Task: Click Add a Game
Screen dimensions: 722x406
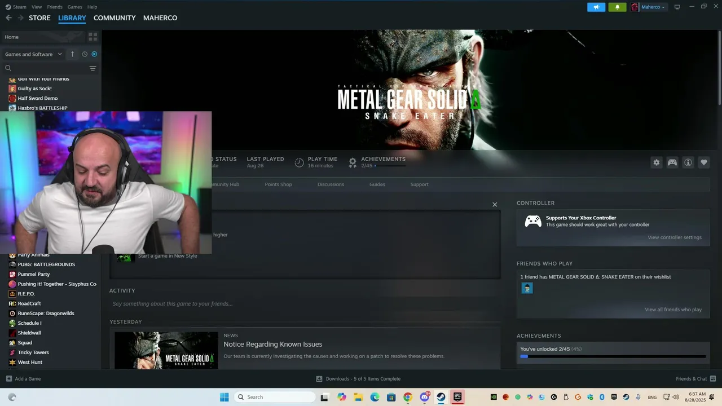Action: point(23,379)
